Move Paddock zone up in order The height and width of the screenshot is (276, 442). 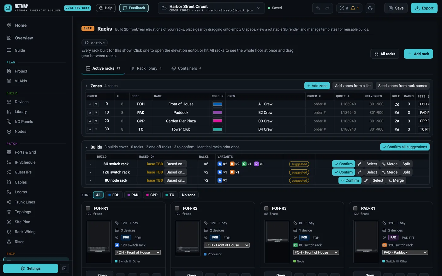90,113
